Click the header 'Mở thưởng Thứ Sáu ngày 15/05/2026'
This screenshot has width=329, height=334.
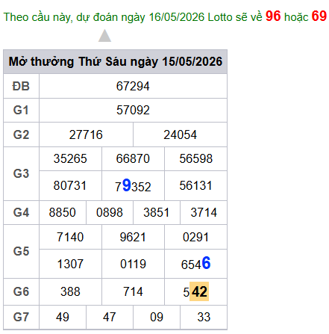(116, 61)
